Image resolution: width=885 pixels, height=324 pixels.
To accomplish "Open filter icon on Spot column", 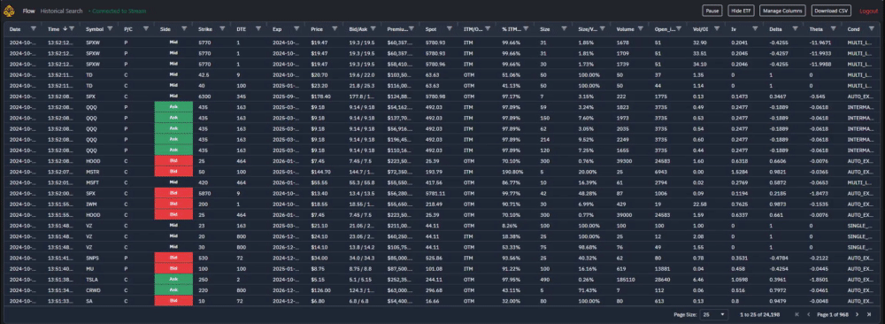I will tap(449, 28).
